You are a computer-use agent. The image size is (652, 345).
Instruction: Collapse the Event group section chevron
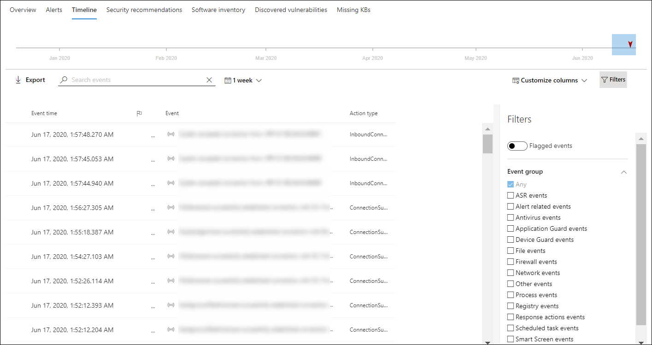coord(623,172)
